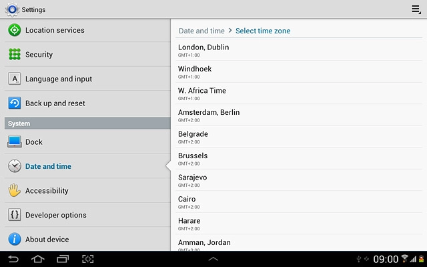Expand the bottom bar up arrow
The width and height of the screenshot is (427, 267).
[213, 259]
